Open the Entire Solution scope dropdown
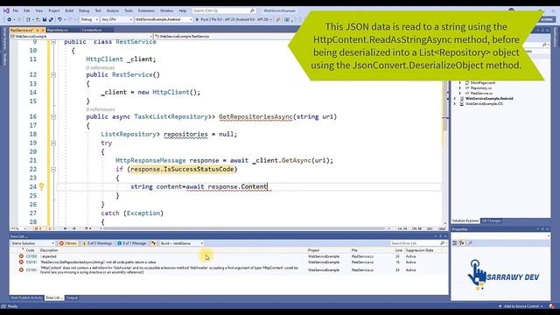This screenshot has width=560, height=315. pyautogui.click(x=32, y=243)
